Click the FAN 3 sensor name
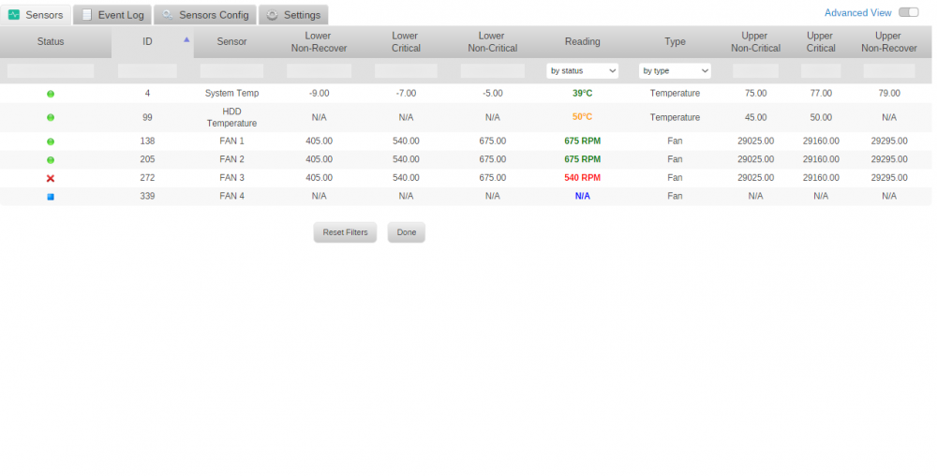 [231, 178]
